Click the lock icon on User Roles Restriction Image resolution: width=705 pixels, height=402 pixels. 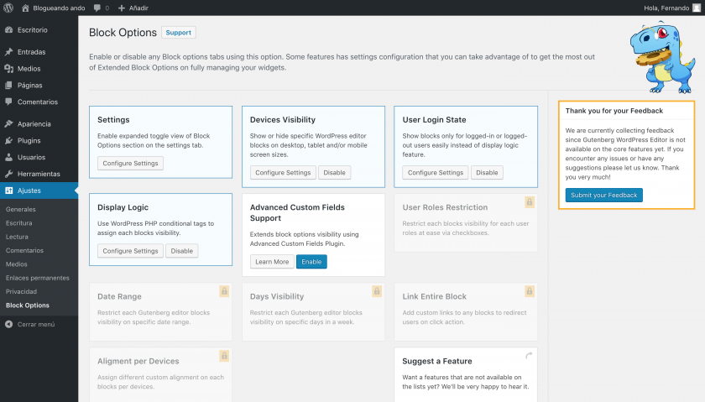point(530,202)
